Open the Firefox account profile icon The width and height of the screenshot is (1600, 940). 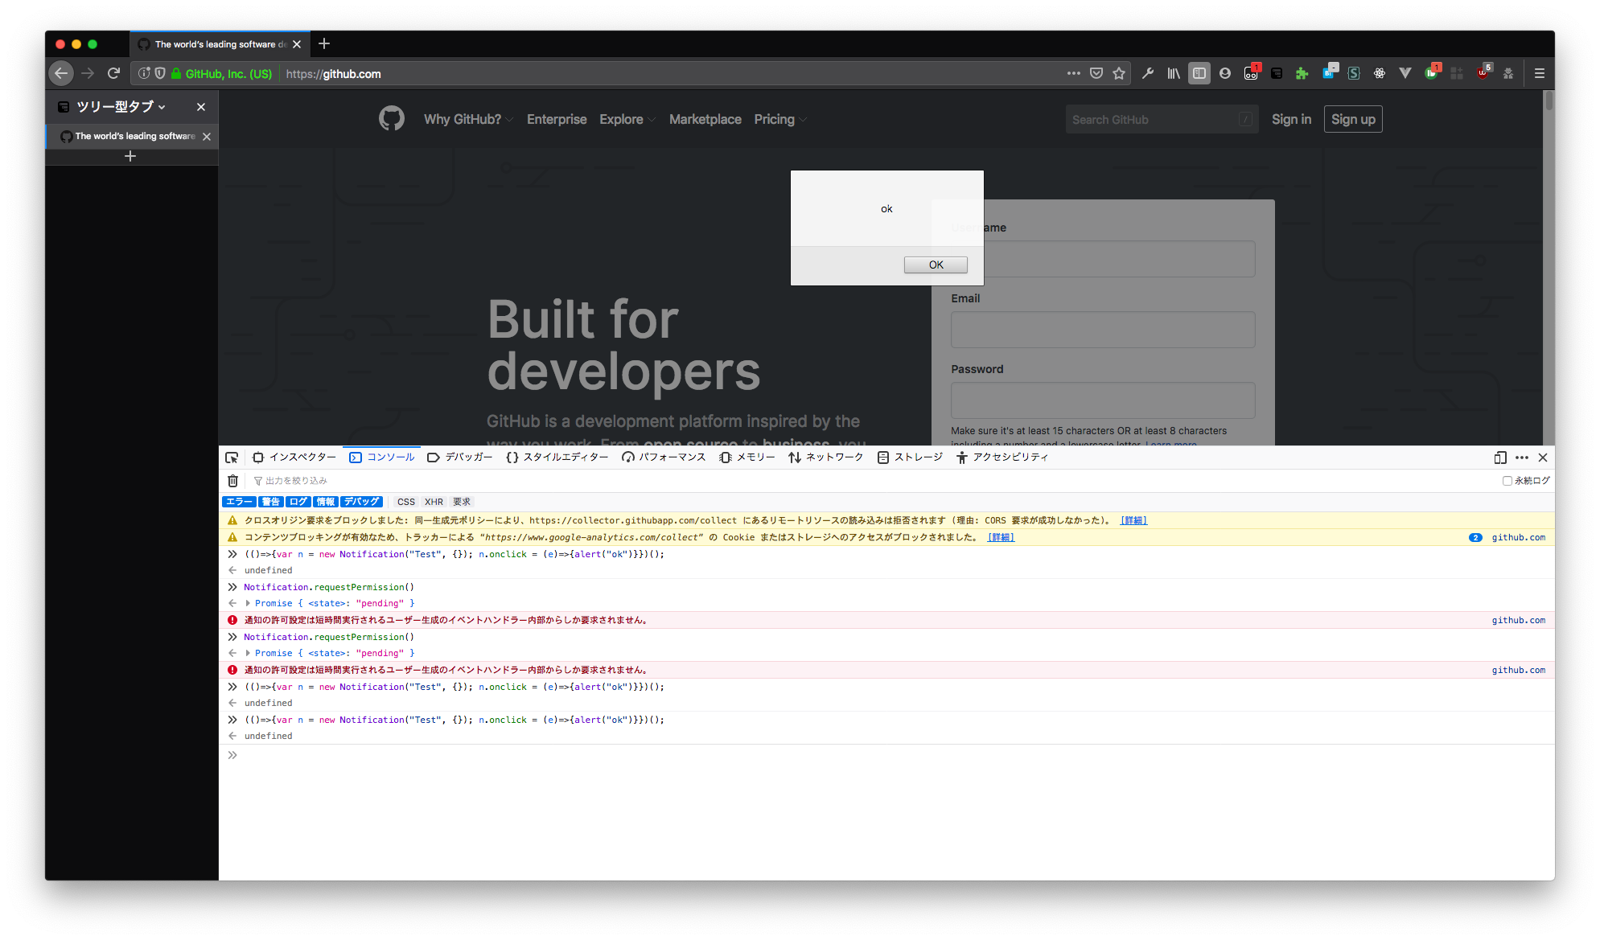pyautogui.click(x=1225, y=73)
